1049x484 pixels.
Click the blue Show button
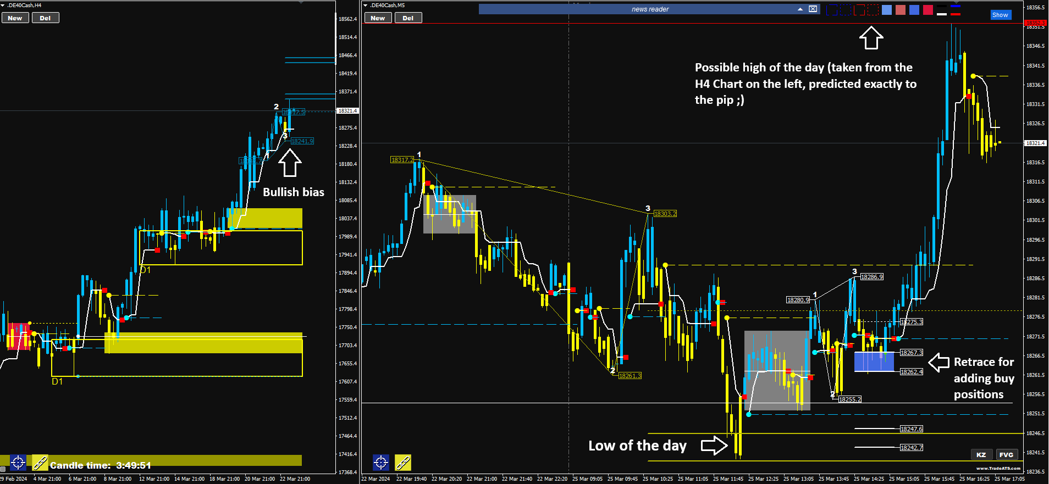[1000, 15]
